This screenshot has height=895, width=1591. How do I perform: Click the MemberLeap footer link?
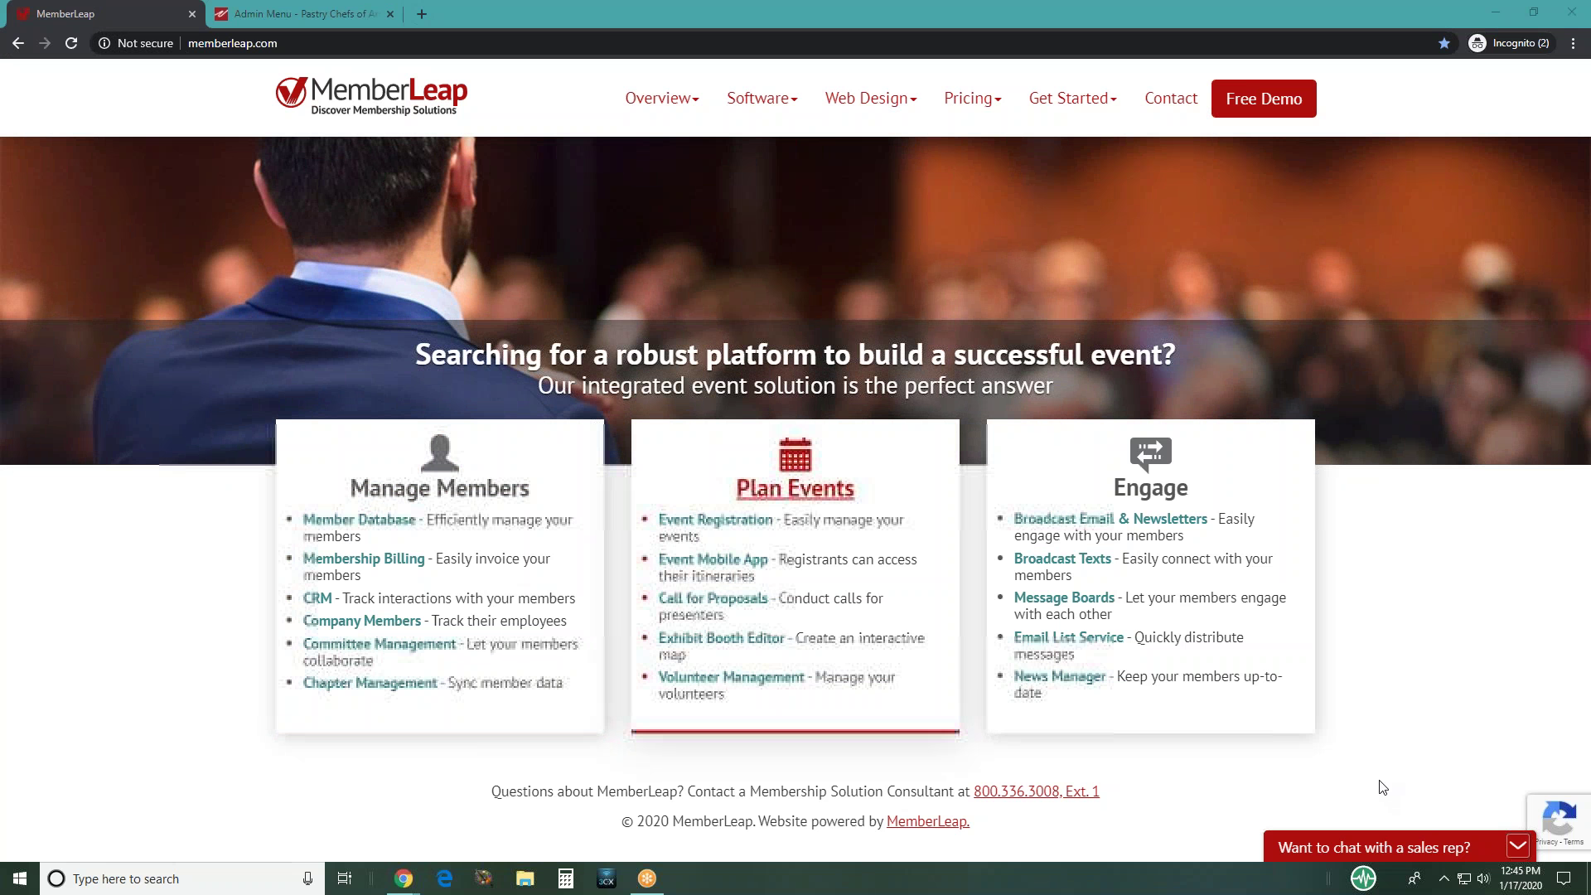(927, 821)
